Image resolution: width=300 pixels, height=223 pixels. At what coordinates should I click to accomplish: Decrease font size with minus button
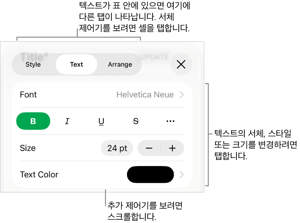point(149,148)
